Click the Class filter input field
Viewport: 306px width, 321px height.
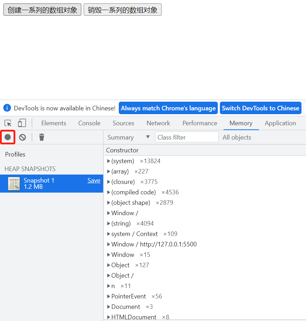187,137
